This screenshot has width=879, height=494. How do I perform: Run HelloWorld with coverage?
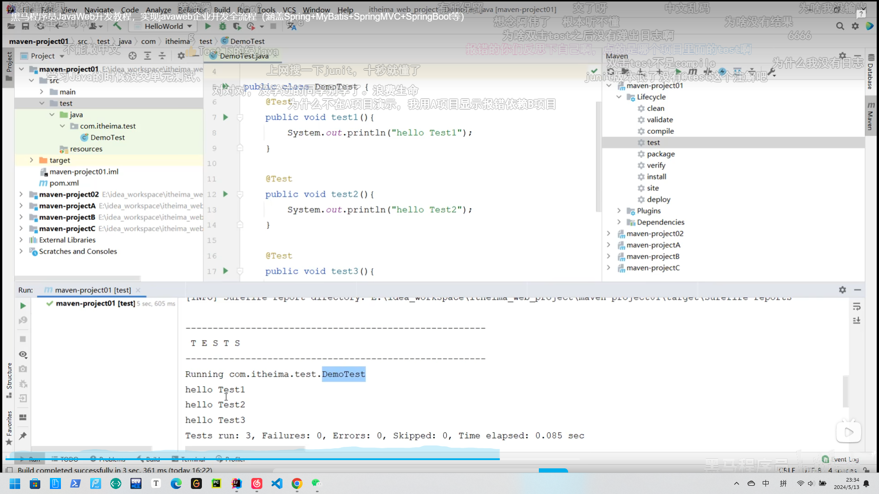tap(237, 26)
